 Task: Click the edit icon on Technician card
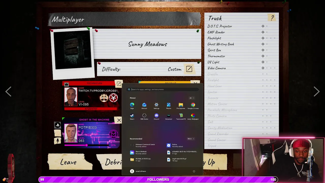(119, 84)
